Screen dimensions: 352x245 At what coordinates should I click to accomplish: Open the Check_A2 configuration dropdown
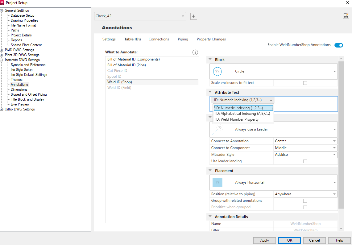tap(183, 16)
